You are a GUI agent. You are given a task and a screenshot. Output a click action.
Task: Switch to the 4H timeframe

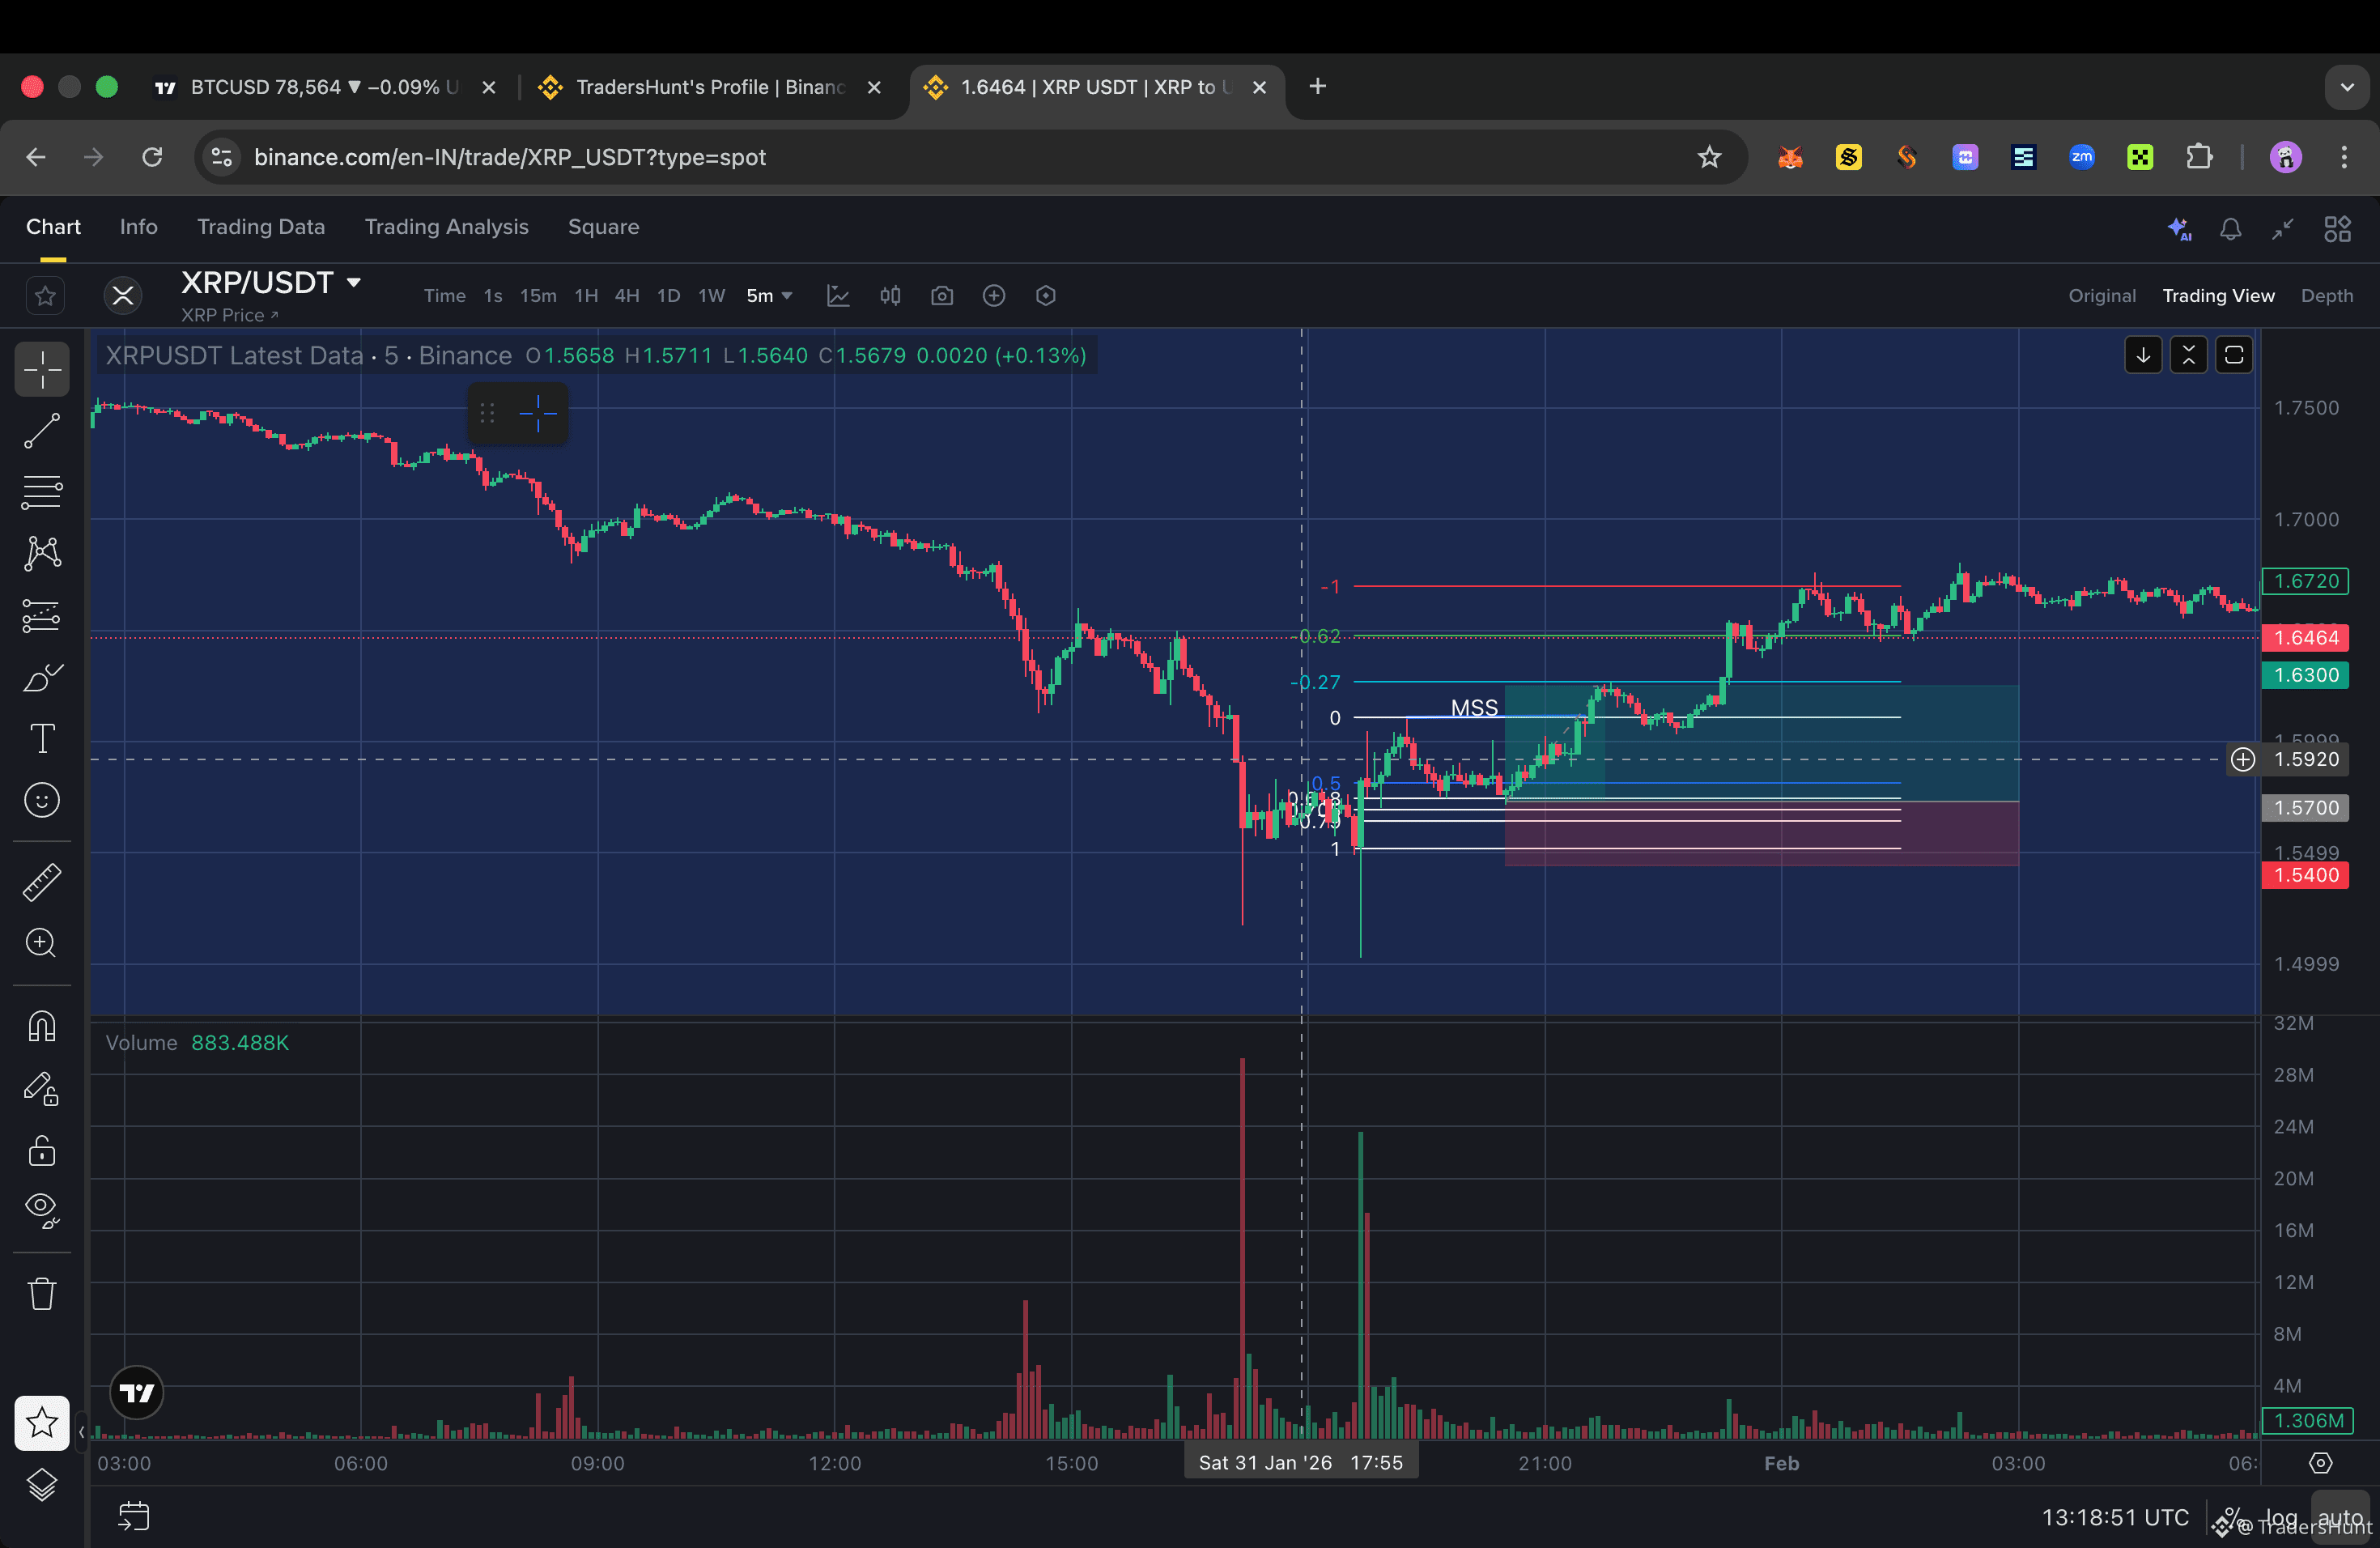[x=627, y=296]
